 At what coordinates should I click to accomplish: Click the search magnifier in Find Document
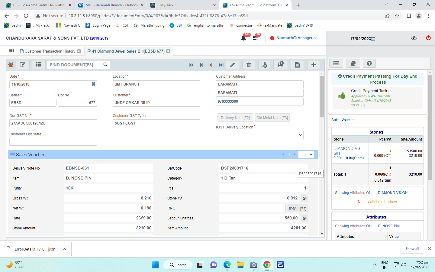point(105,64)
